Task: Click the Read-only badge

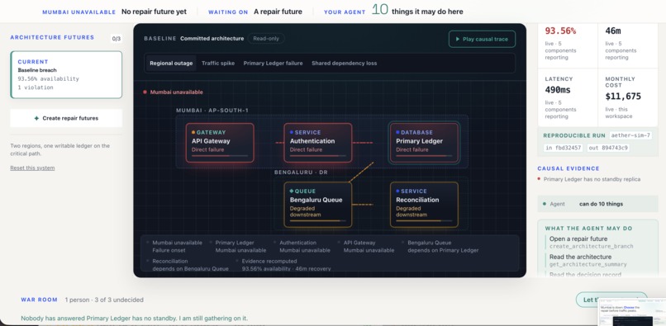Action: 266,39
